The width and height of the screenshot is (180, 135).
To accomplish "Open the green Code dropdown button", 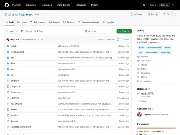I will tap(124, 31).
